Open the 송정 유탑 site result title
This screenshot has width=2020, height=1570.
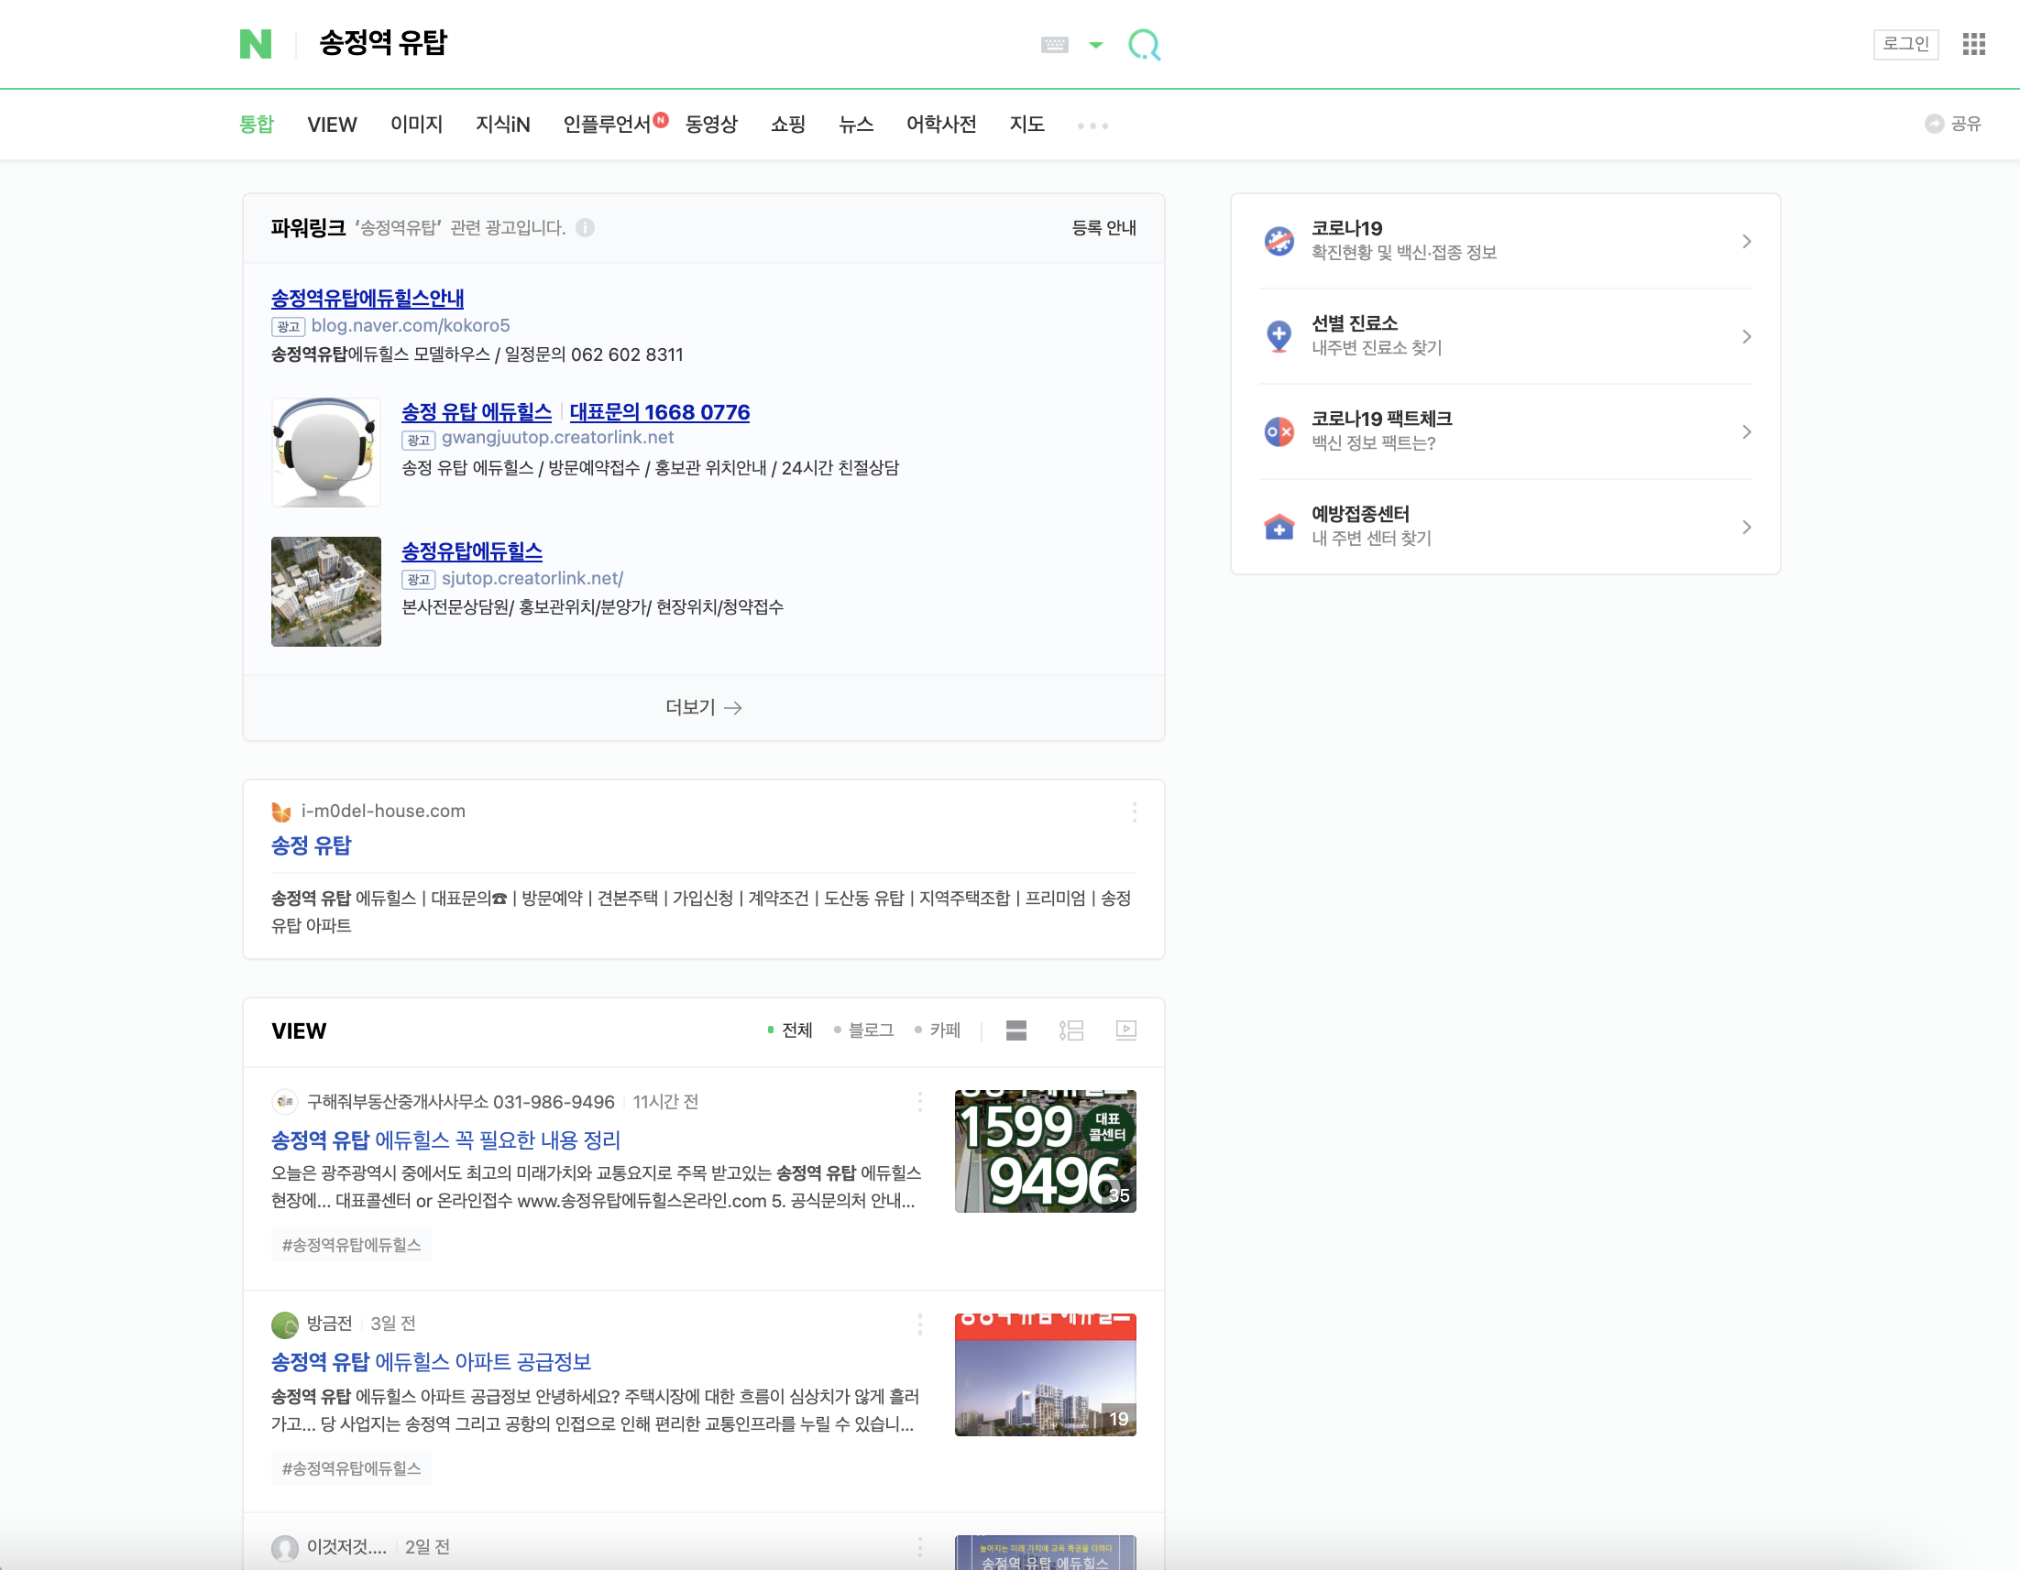click(x=311, y=845)
